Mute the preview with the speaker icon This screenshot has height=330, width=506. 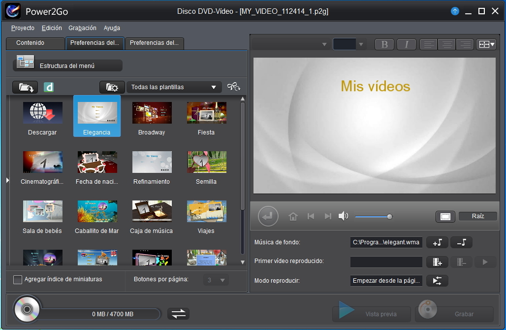pos(343,216)
